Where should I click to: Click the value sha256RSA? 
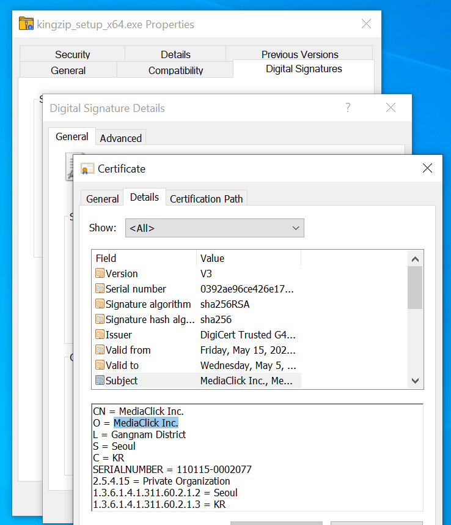pyautogui.click(x=225, y=304)
